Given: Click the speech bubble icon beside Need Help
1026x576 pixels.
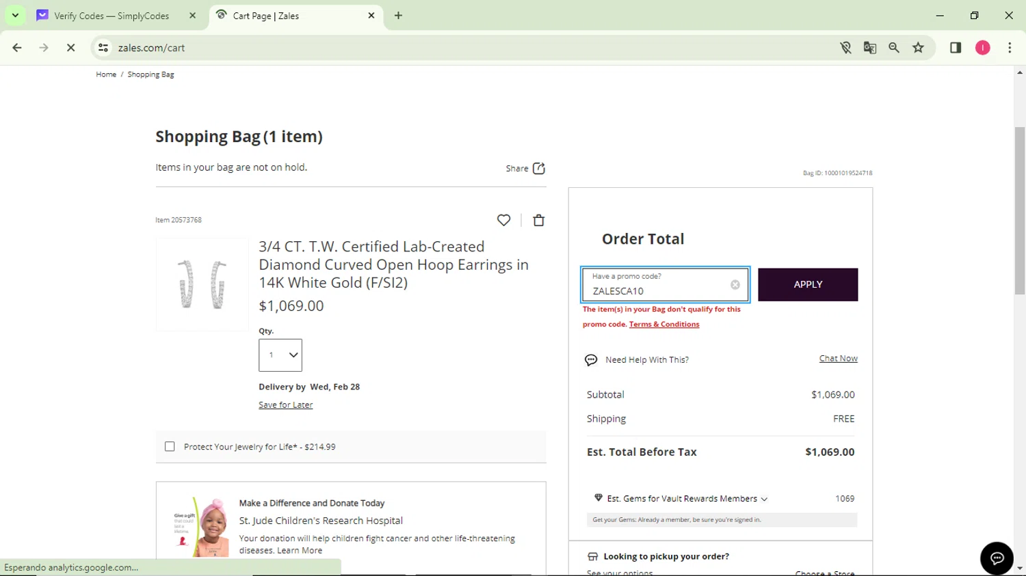Looking at the screenshot, I should (x=591, y=360).
